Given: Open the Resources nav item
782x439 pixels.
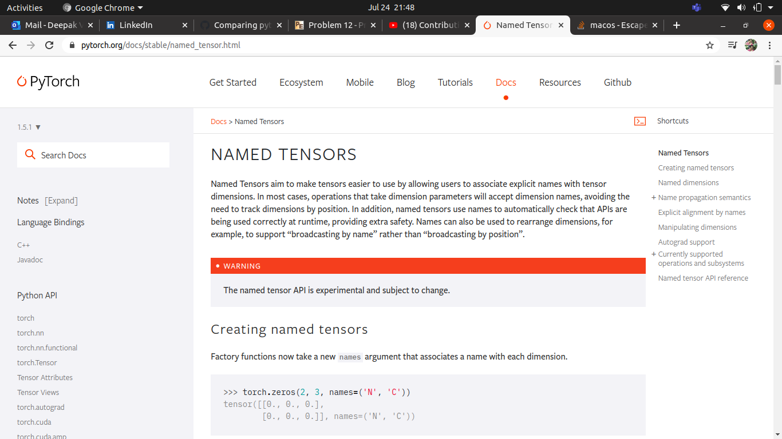Looking at the screenshot, I should 560,82.
